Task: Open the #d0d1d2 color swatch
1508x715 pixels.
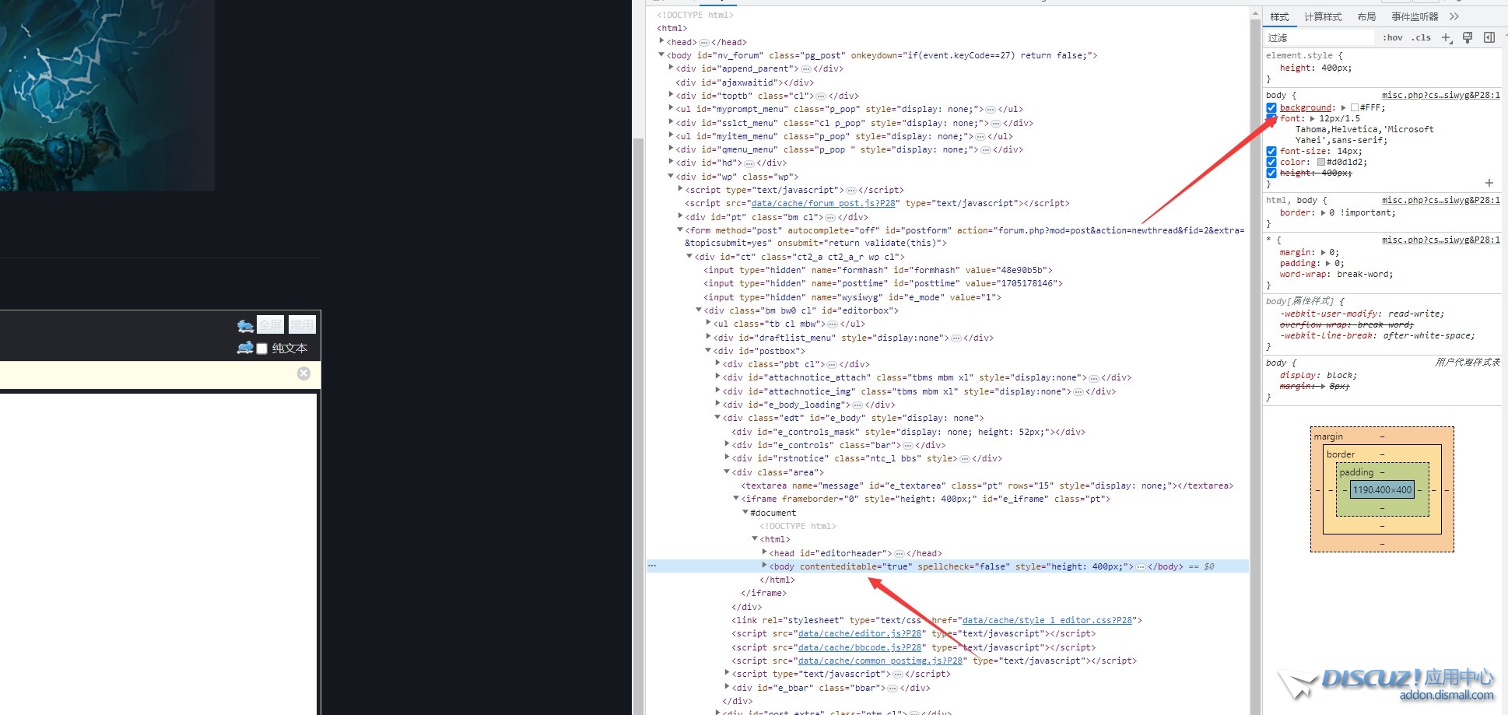Action: pyautogui.click(x=1321, y=163)
